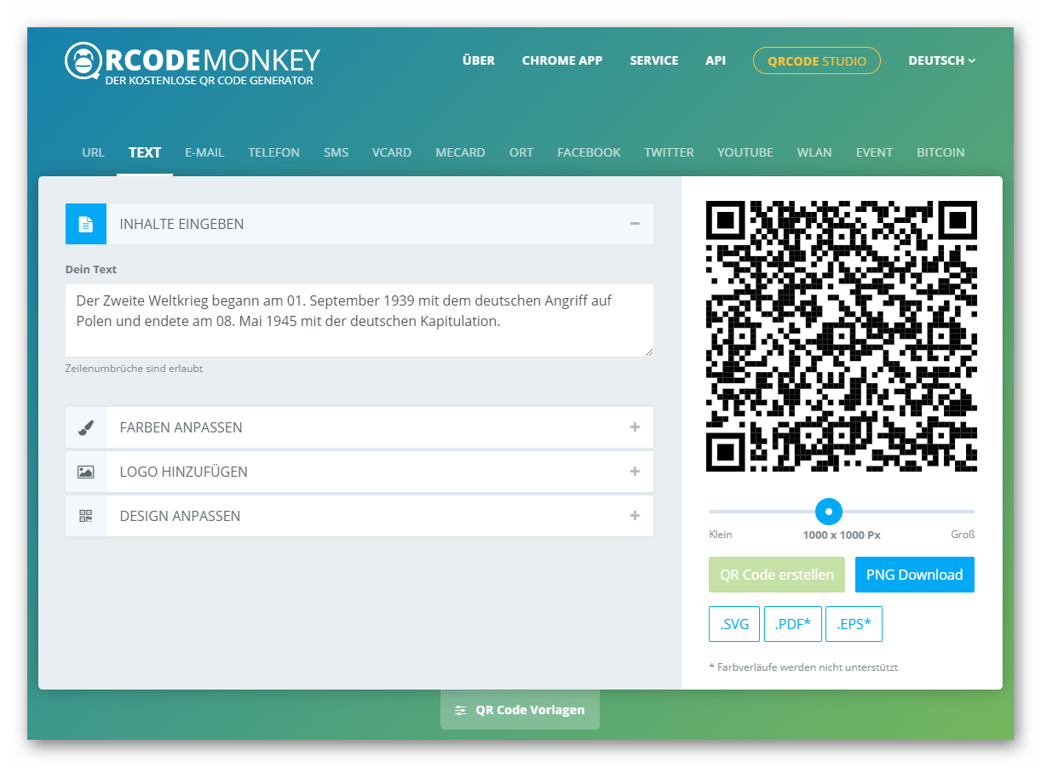Click the 'Klein' slider label
Screen dimensions: 1041x767
[x=721, y=535]
